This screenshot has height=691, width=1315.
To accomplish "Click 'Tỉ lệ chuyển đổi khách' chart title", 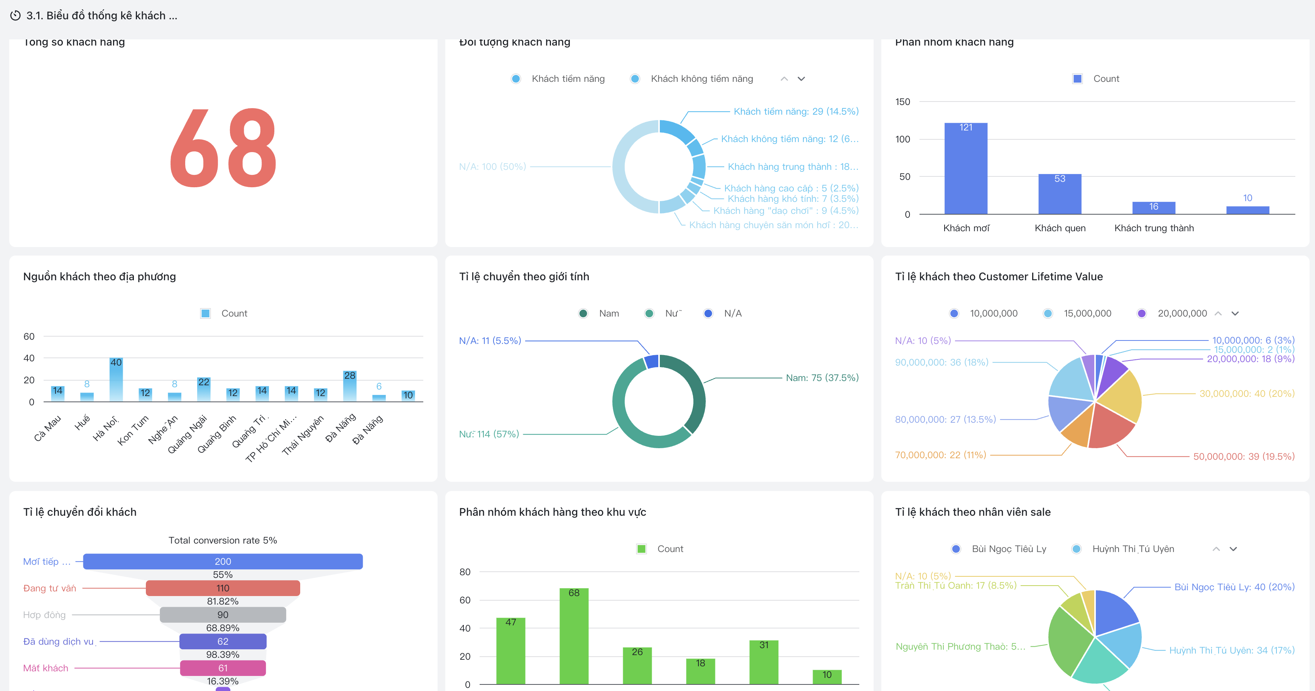I will (x=79, y=512).
